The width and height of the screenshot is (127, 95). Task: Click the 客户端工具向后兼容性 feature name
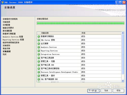tap(50, 68)
